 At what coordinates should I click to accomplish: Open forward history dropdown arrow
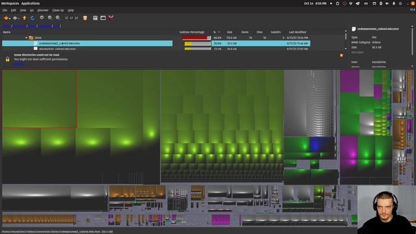(19, 19)
